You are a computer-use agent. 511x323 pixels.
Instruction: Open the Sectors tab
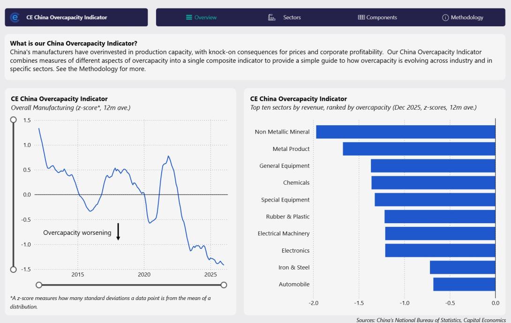tap(292, 17)
